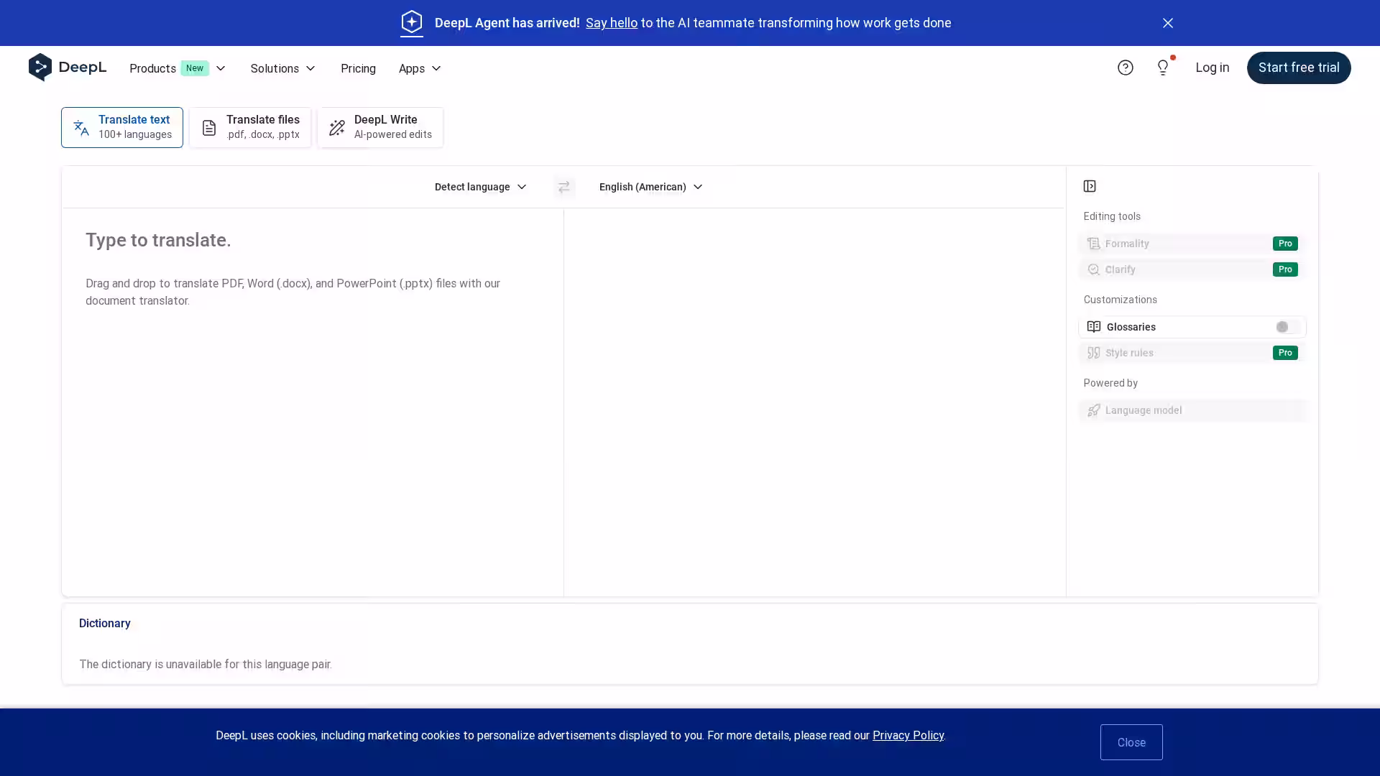Open the English (American) target language dropdown

(x=650, y=187)
